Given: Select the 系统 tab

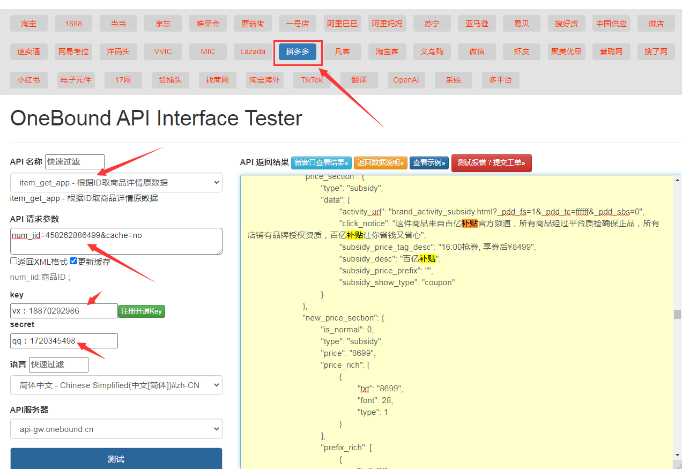Looking at the screenshot, I should click(x=454, y=80).
